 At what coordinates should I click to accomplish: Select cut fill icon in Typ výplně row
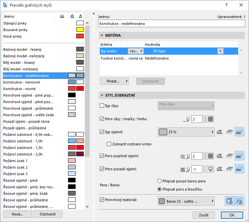[220, 132]
